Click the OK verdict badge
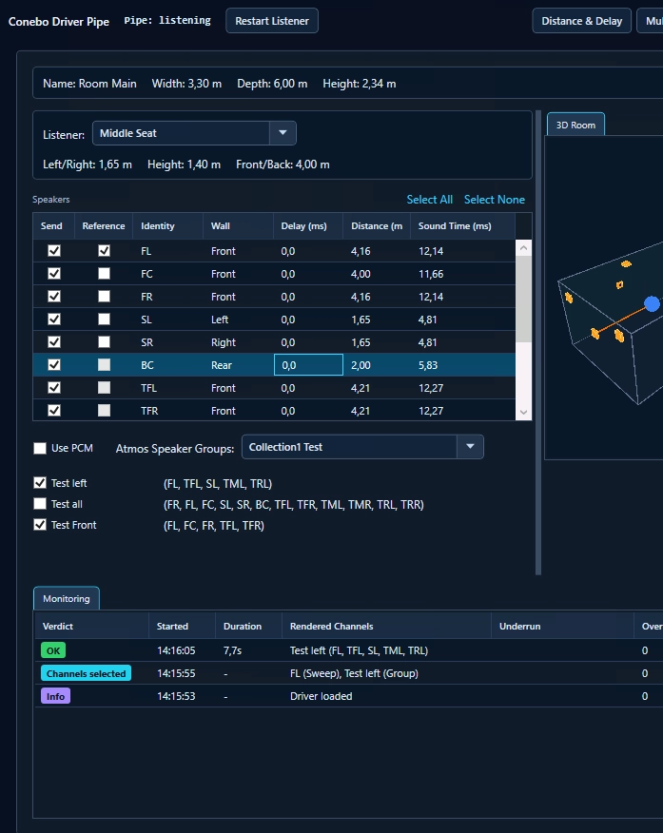Viewport: 663px width, 833px height. pos(53,650)
